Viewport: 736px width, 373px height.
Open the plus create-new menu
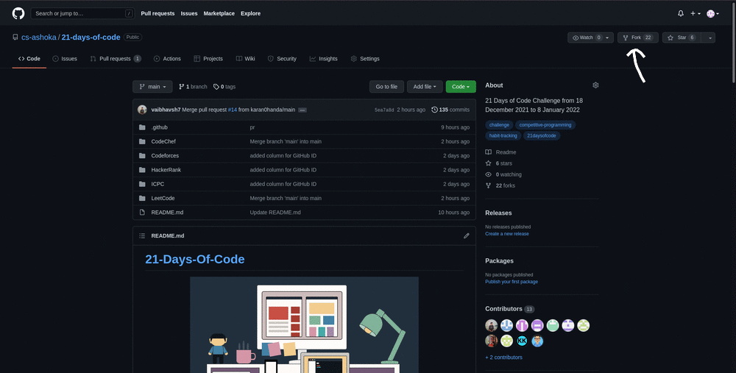[696, 13]
